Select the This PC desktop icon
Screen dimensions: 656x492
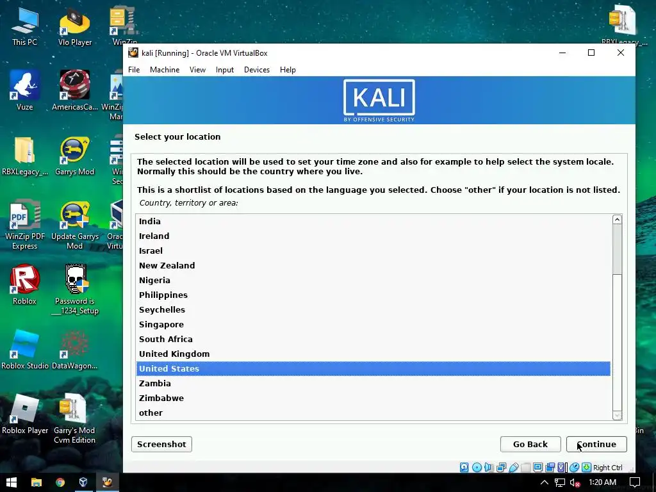coord(25,26)
